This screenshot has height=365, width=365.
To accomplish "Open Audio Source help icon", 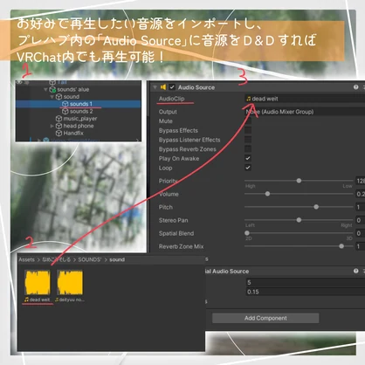I will (355, 87).
